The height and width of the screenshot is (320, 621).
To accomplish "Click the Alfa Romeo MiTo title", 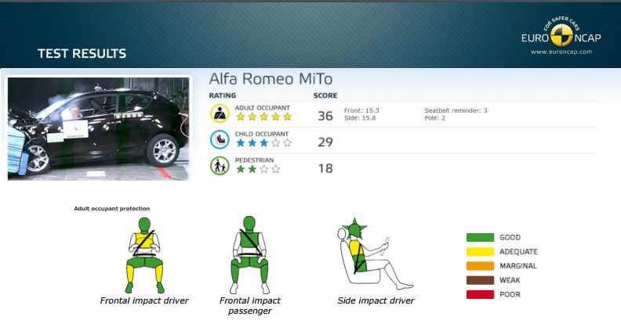I will tap(271, 79).
